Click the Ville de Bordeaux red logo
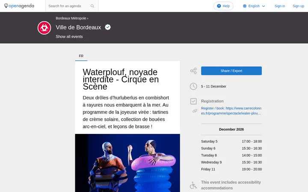 pos(44,28)
